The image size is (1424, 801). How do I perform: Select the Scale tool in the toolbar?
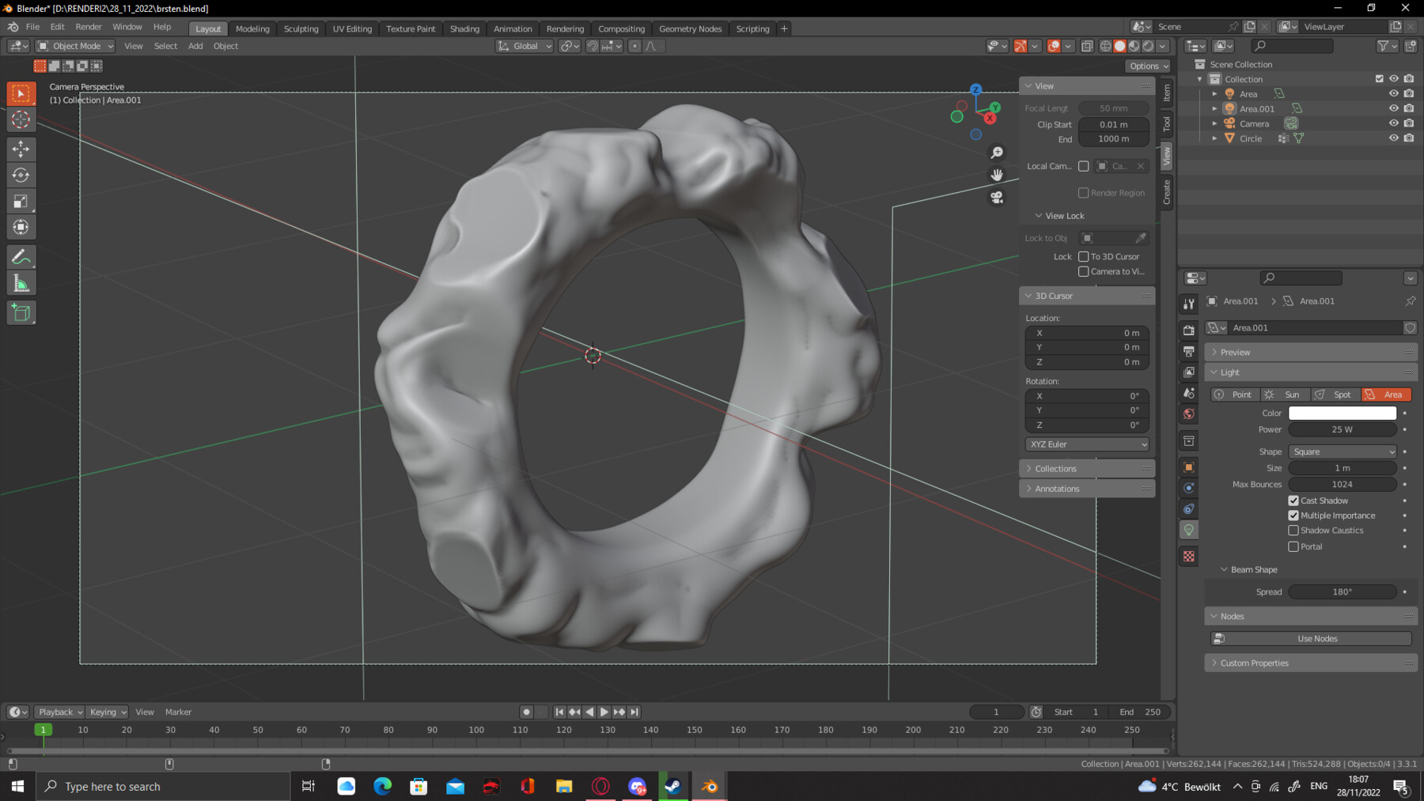tap(21, 201)
